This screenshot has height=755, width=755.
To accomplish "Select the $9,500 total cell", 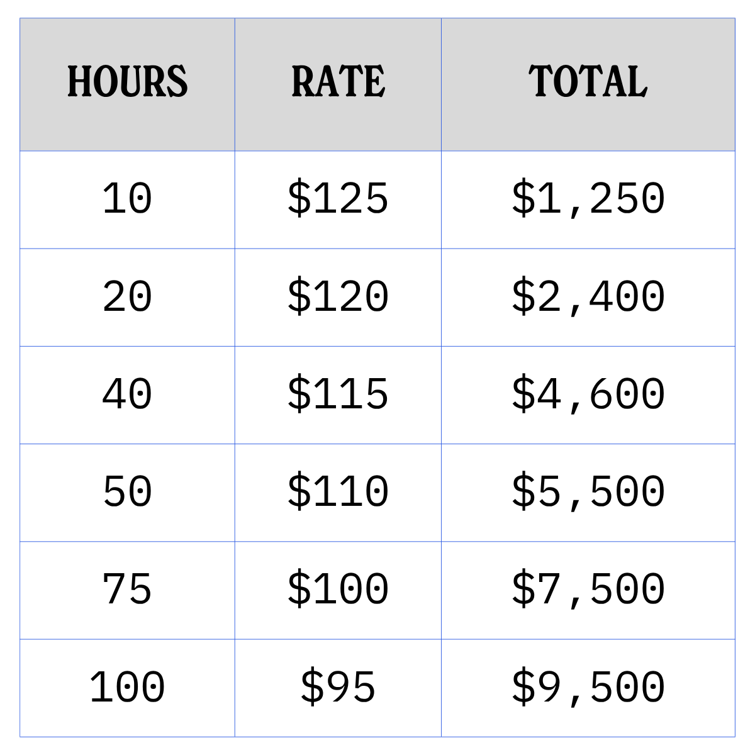I will tap(588, 688).
